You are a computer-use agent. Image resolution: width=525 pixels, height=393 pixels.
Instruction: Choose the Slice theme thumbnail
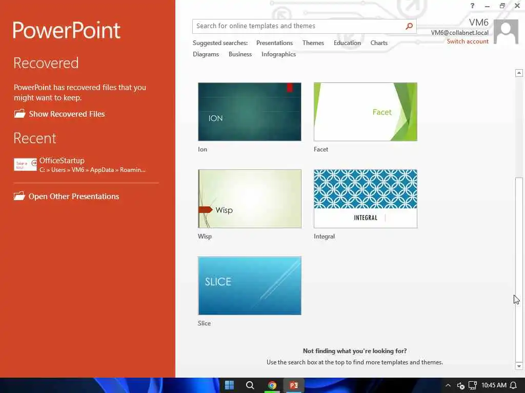click(250, 286)
